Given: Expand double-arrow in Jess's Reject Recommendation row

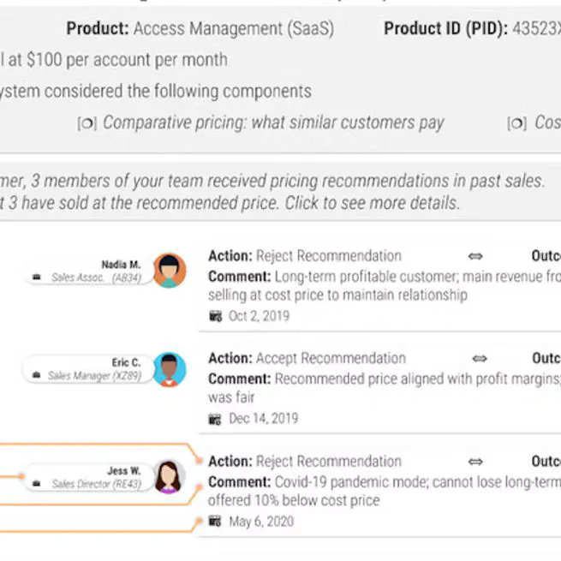Looking at the screenshot, I should pyautogui.click(x=475, y=462).
